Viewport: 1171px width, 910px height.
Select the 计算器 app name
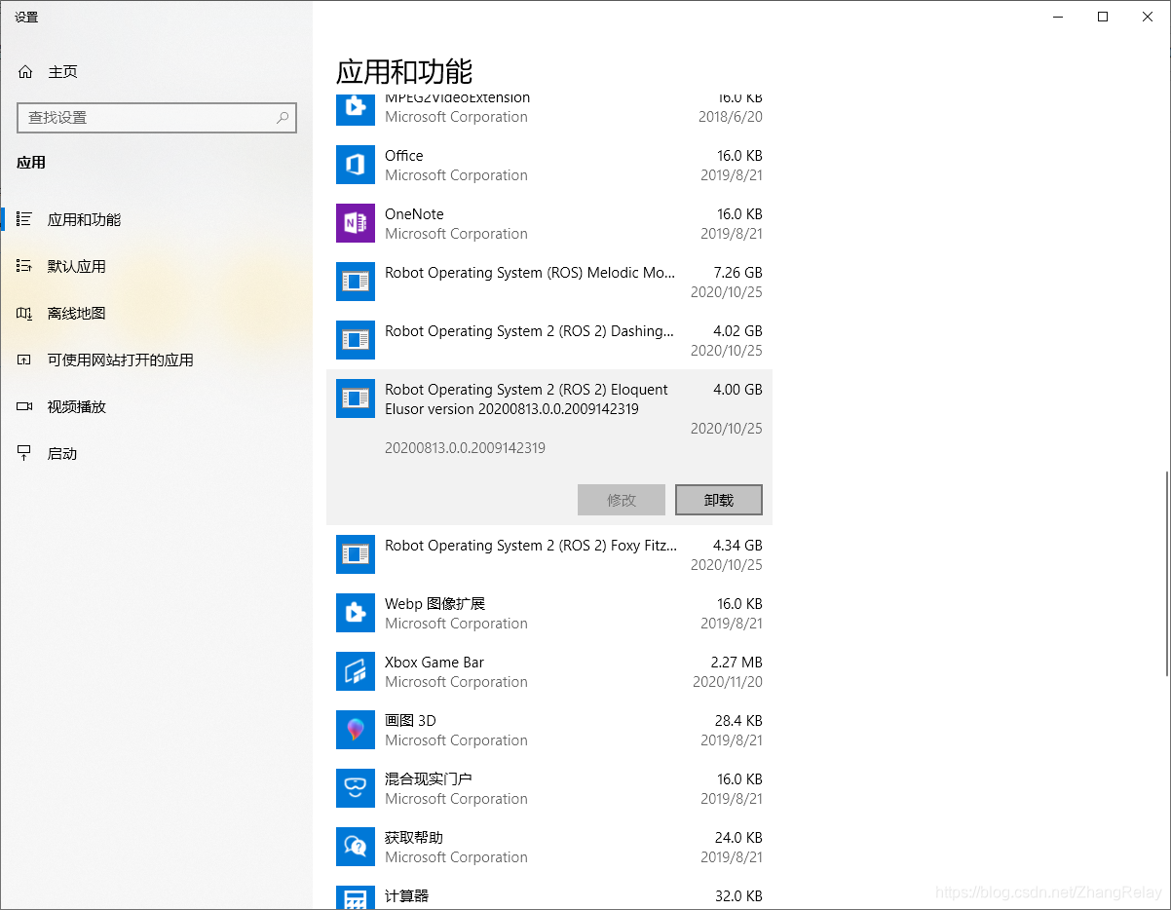coord(406,896)
